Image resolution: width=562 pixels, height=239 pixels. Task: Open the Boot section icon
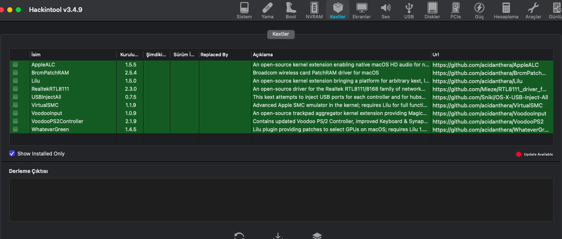coord(291,10)
